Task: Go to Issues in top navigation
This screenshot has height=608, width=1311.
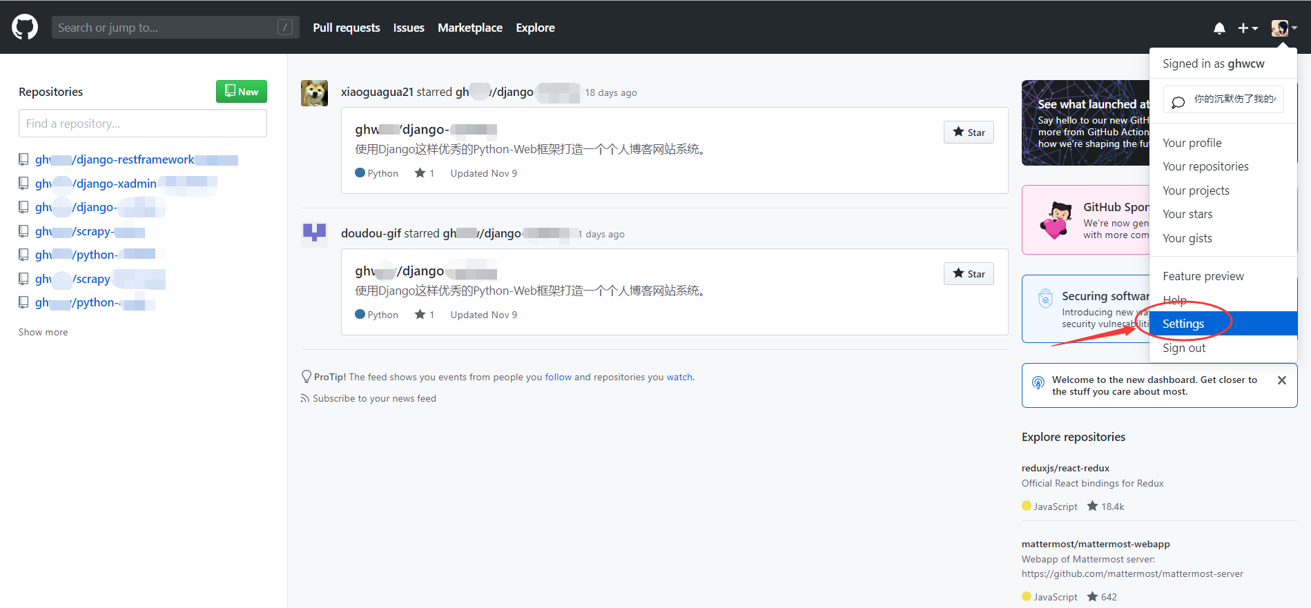Action: click(409, 28)
